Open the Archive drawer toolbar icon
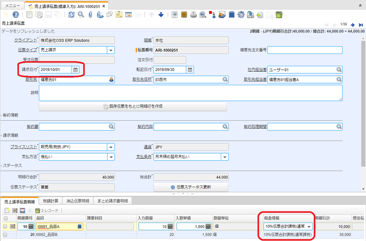 pos(184,15)
